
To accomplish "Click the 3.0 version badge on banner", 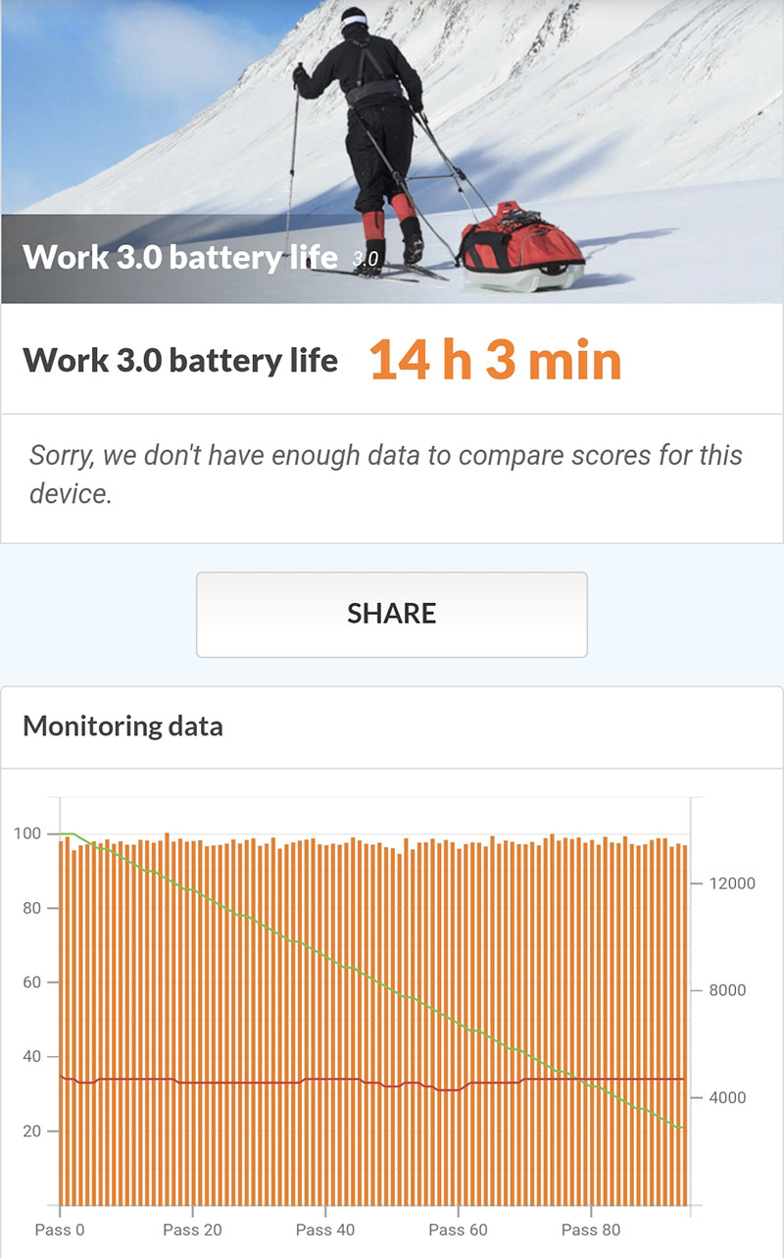I will coord(365,260).
